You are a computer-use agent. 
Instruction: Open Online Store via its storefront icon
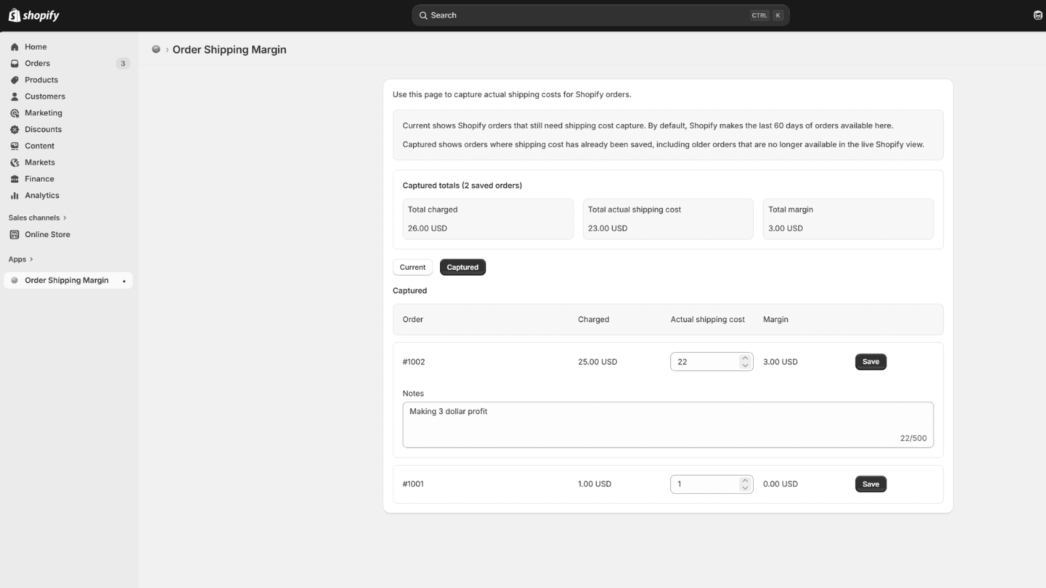(14, 235)
